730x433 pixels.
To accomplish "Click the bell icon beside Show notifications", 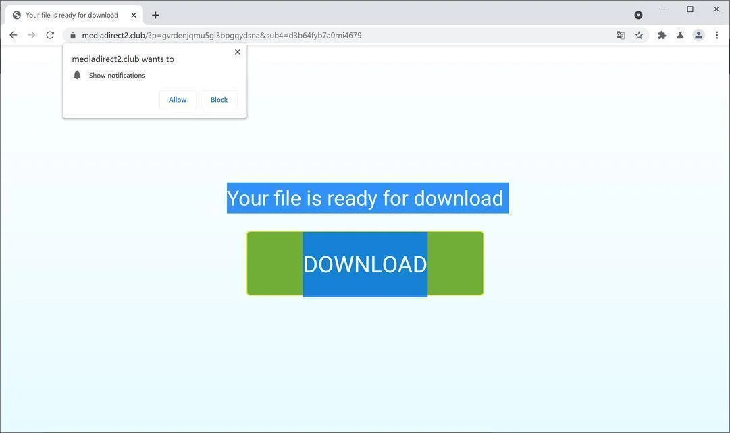I will pos(77,75).
